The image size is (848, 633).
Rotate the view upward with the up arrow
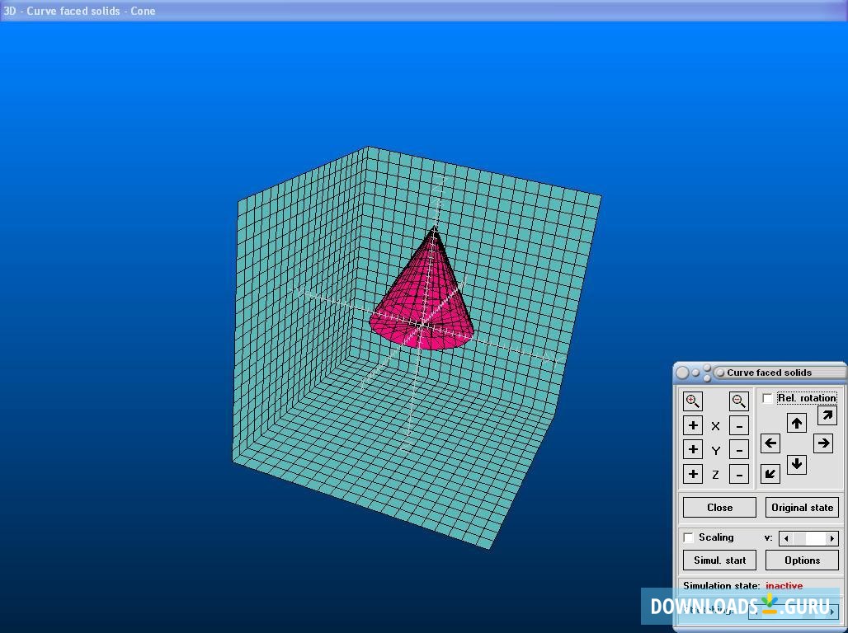(x=797, y=422)
